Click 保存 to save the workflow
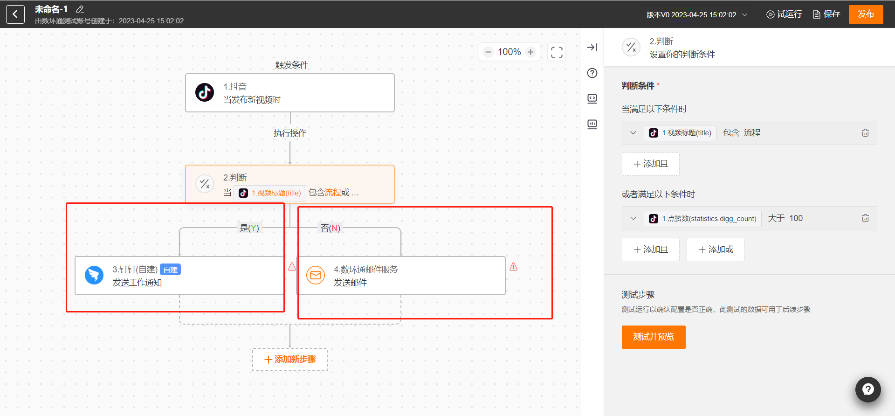895x416 pixels. coord(826,14)
